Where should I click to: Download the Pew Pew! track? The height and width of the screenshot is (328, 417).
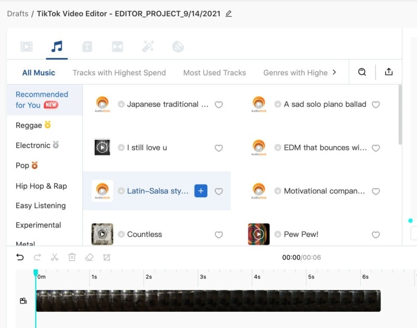point(278,234)
